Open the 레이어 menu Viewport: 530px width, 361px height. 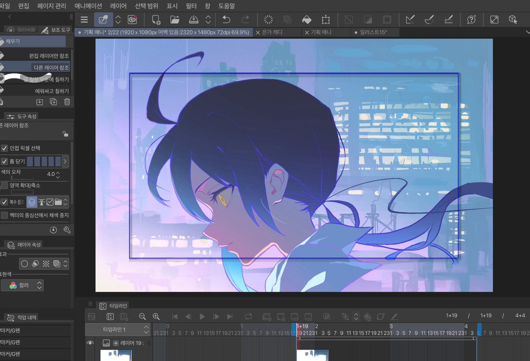coord(118,6)
